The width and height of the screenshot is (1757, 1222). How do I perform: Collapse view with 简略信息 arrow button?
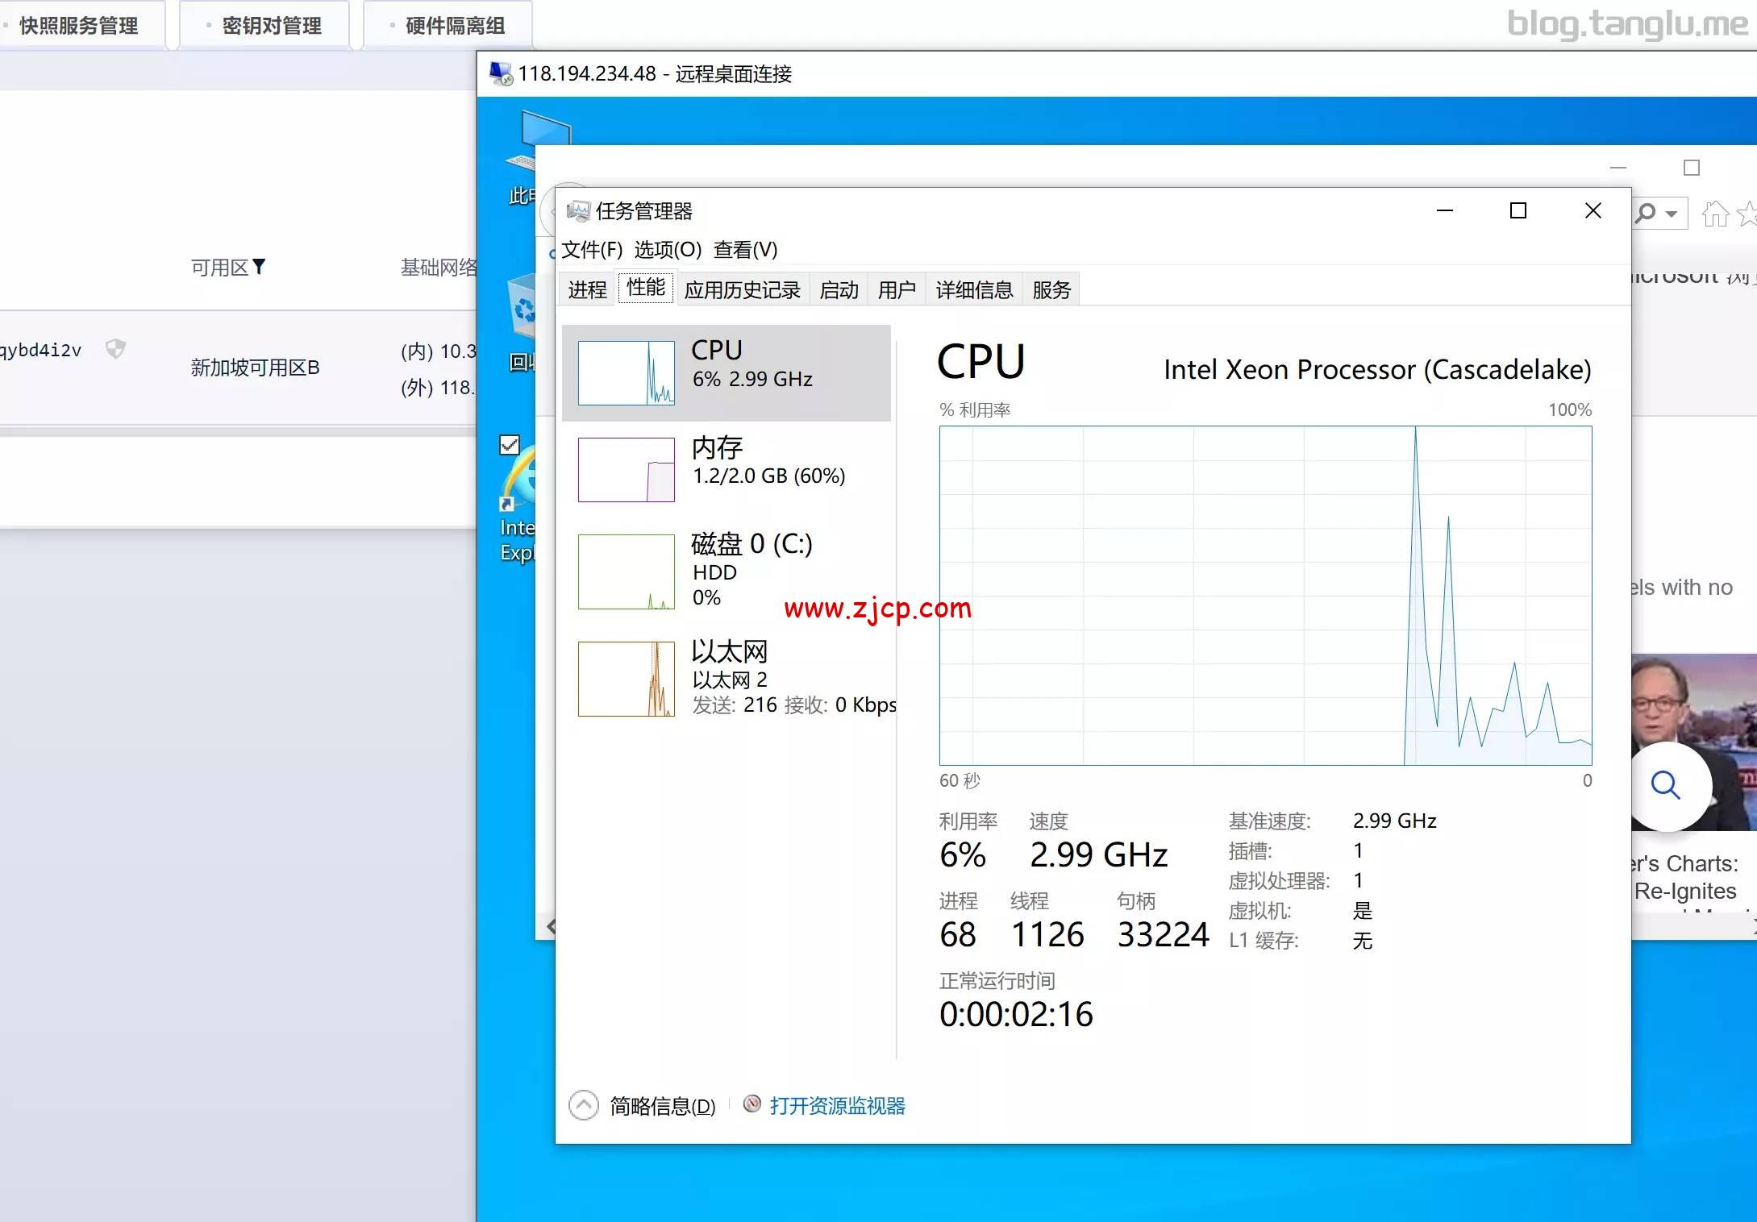(x=583, y=1105)
